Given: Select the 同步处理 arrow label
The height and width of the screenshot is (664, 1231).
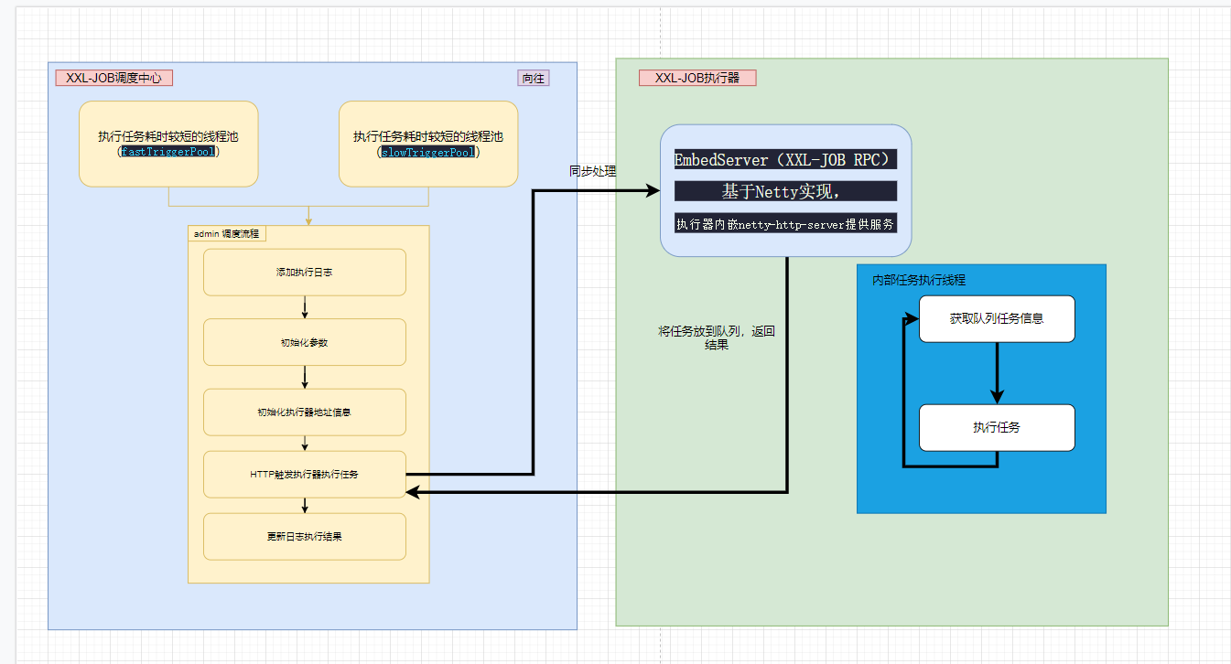Looking at the screenshot, I should (x=593, y=171).
